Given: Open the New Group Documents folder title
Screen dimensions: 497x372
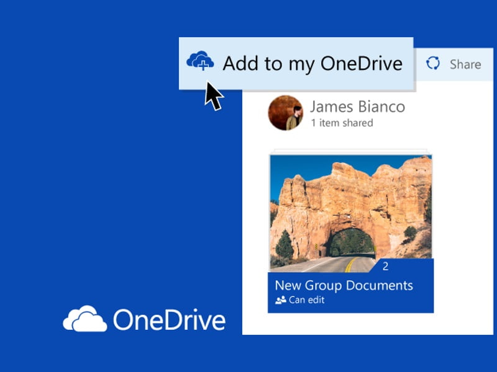Looking at the screenshot, I should pyautogui.click(x=344, y=285).
